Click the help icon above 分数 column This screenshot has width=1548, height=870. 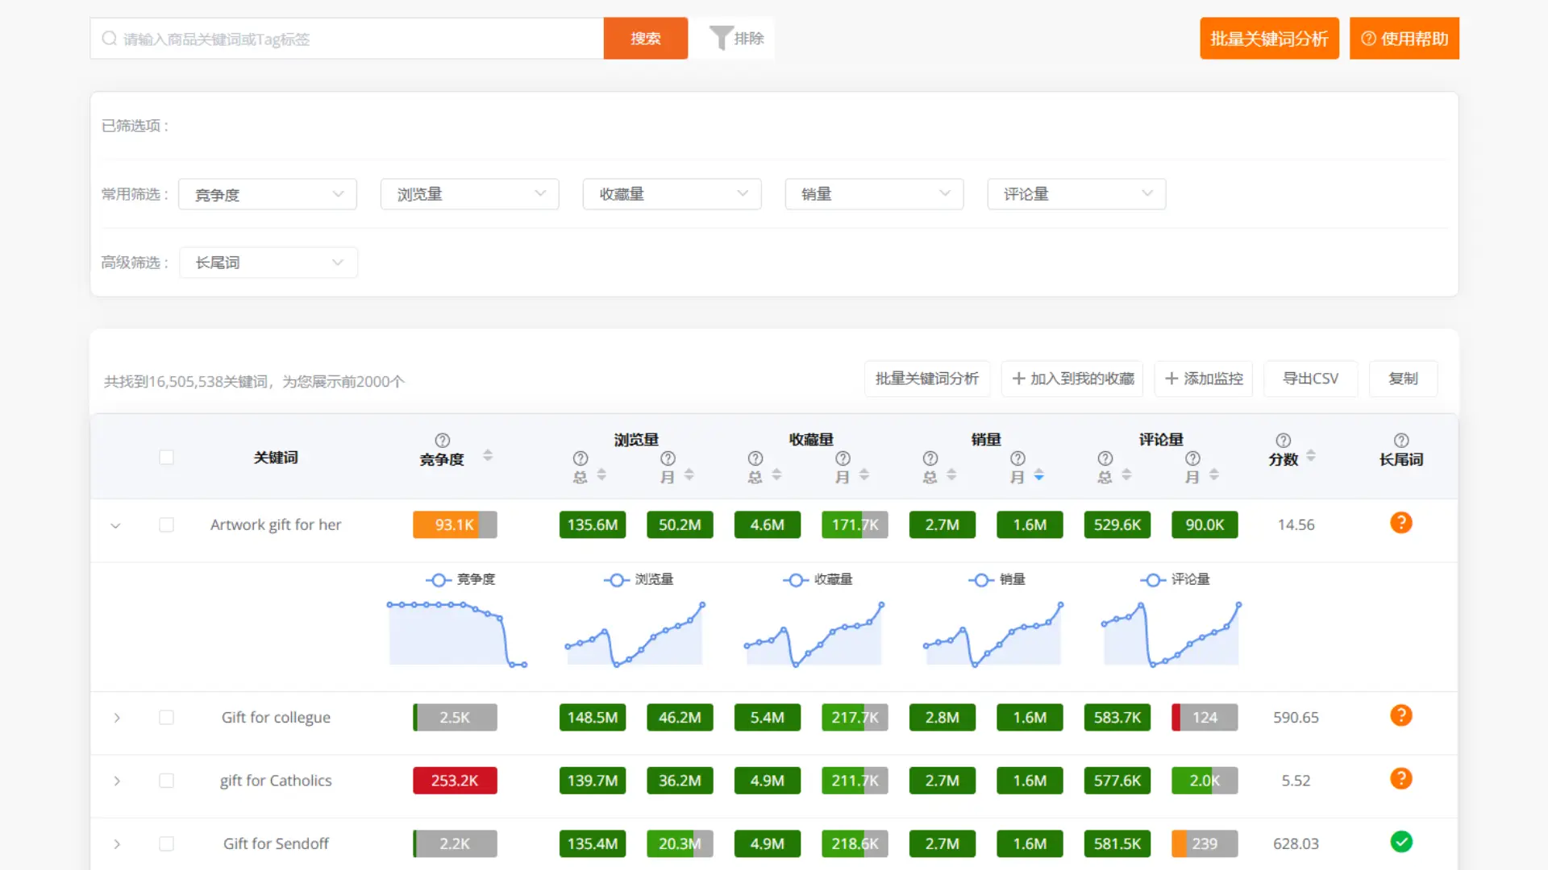coord(1284,441)
